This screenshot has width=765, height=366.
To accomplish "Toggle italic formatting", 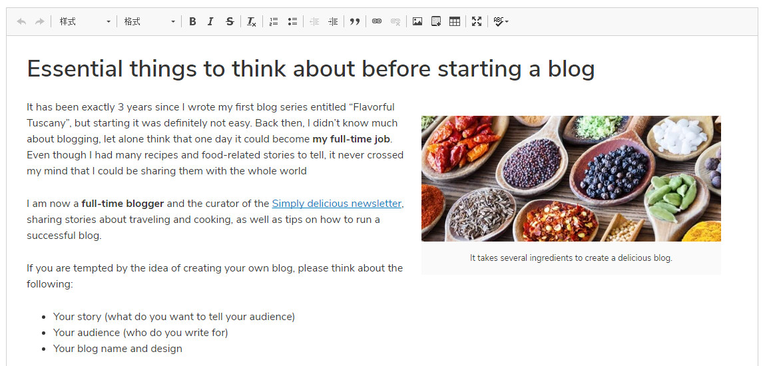I will pyautogui.click(x=210, y=21).
